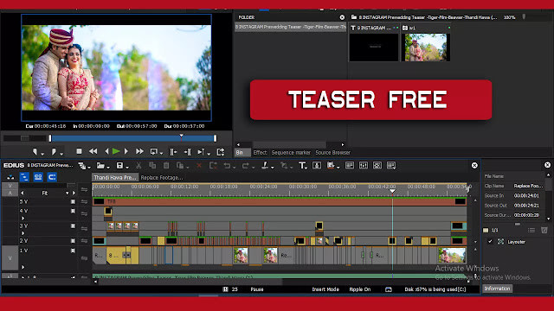Toggle the lock box on track 2 V
This screenshot has width=554, height=311.
point(73,241)
